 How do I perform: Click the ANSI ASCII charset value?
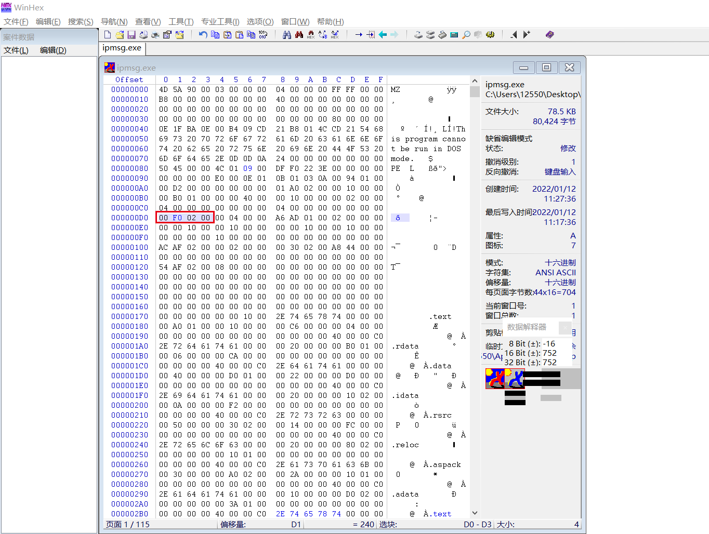click(556, 273)
